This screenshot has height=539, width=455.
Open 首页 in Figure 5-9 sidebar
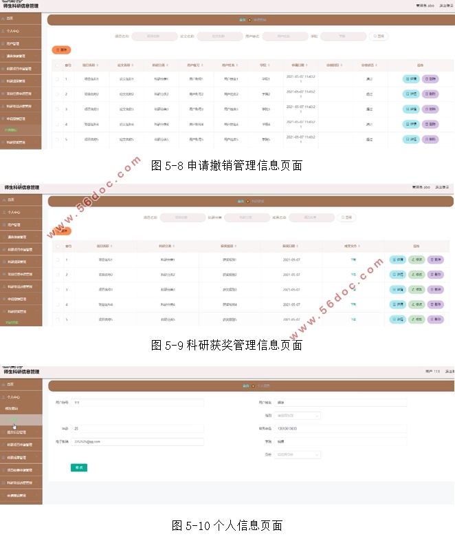tap(21, 200)
